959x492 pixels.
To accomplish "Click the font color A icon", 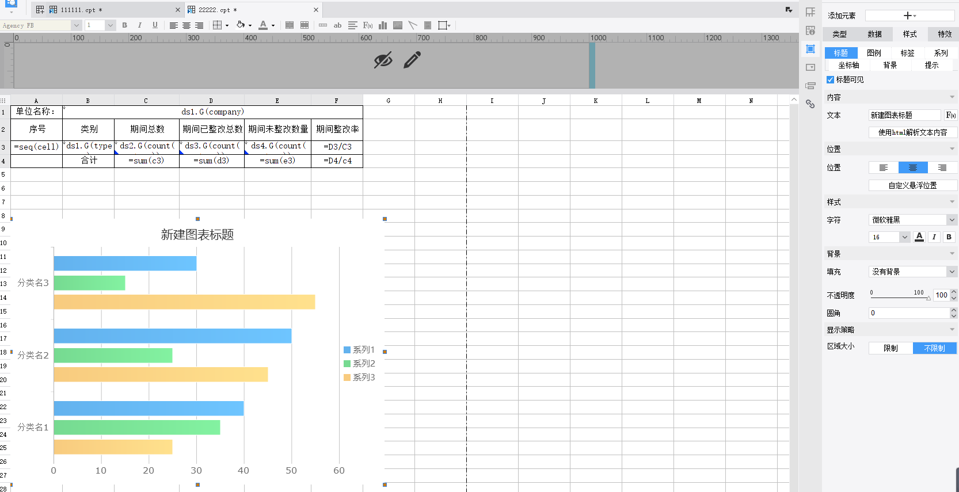I will [263, 25].
